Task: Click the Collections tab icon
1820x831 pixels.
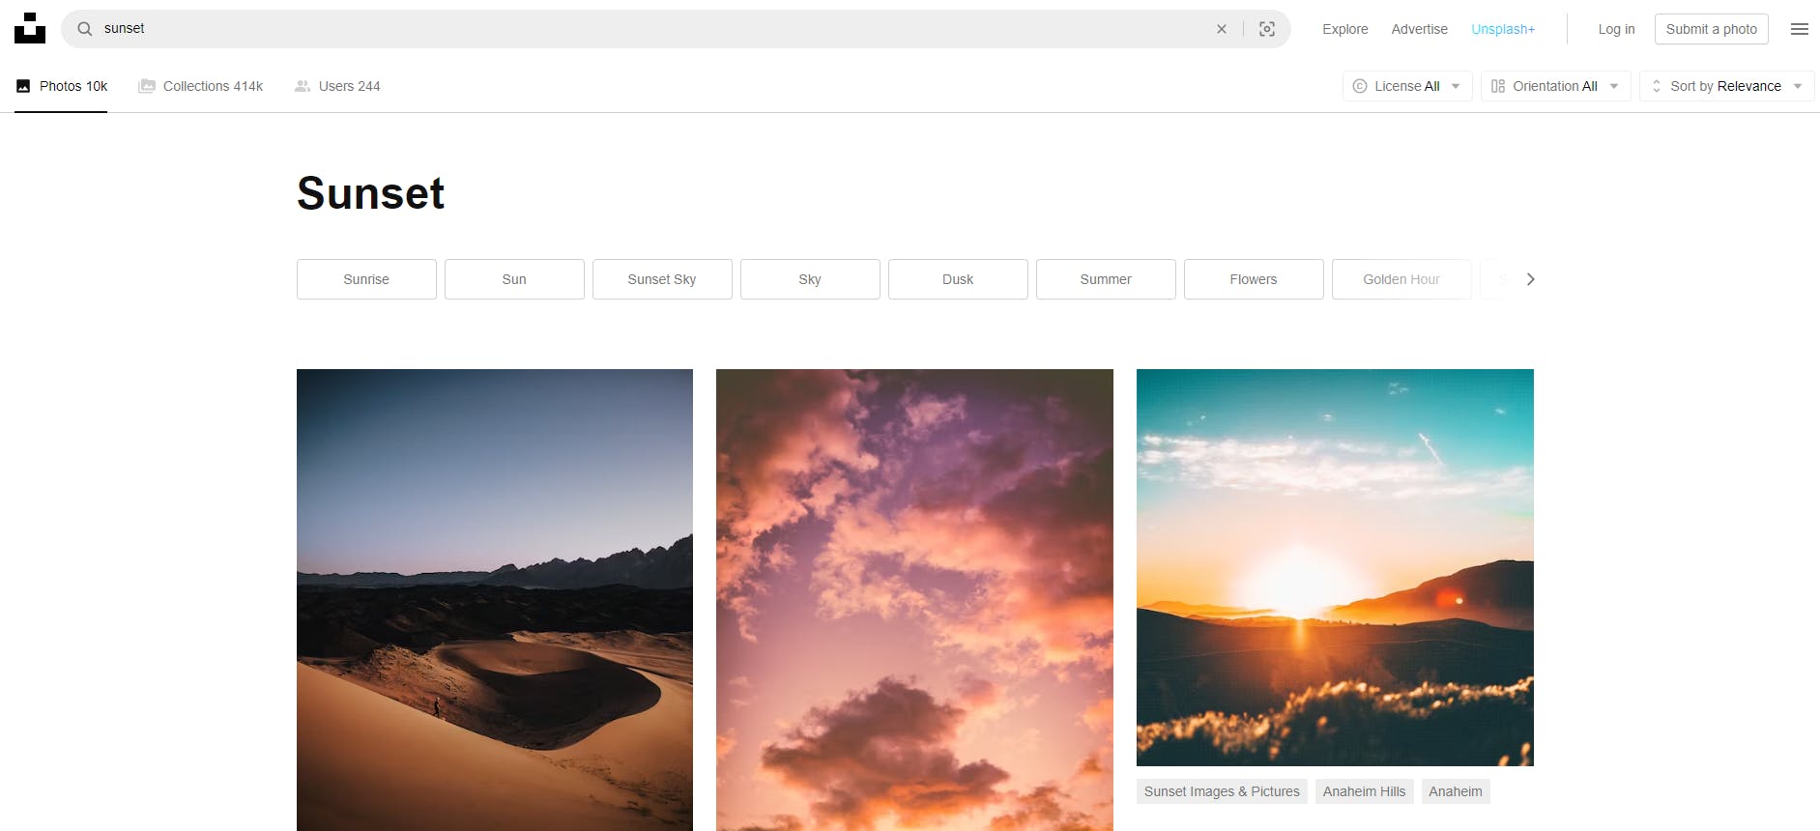Action: [147, 86]
